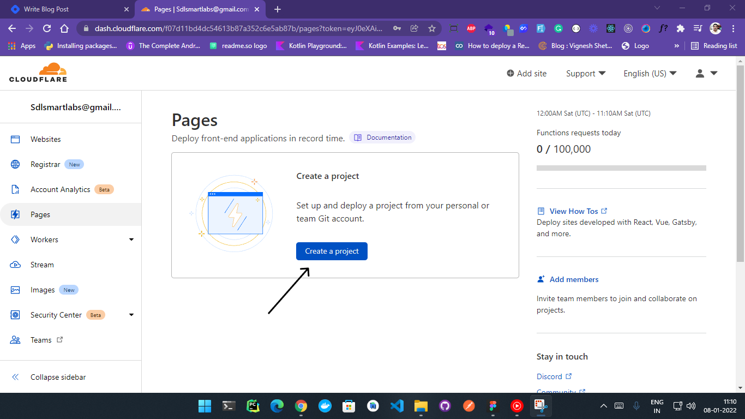Open the Discord link

[x=554, y=376]
